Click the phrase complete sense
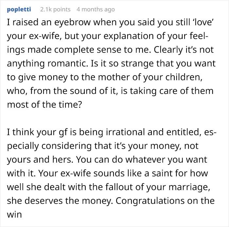 tap(88, 50)
